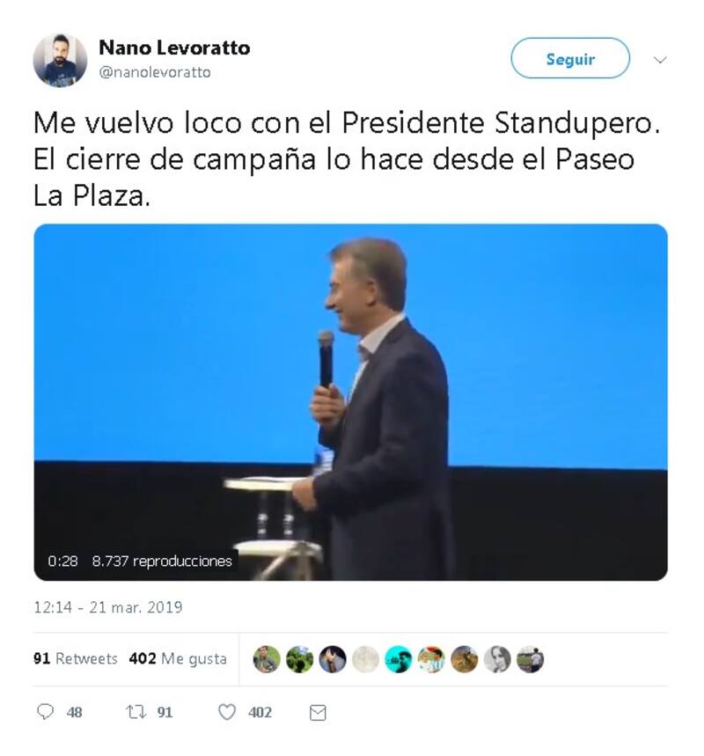Open the @nanolevoratto handle link

click(155, 72)
